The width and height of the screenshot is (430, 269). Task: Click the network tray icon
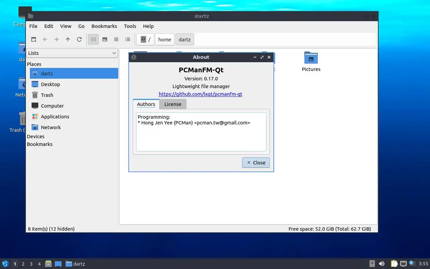(x=403, y=264)
